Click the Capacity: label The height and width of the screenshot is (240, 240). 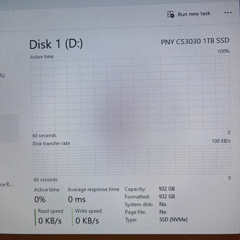pyautogui.click(x=135, y=189)
